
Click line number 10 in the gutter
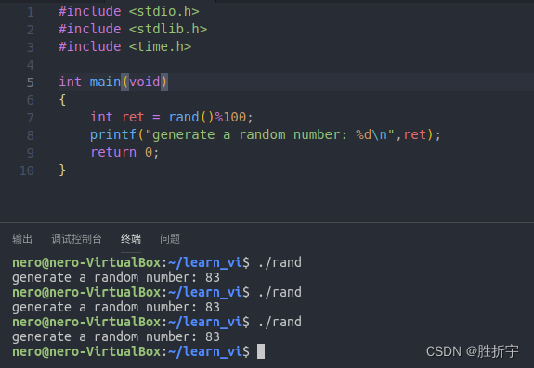tap(27, 171)
